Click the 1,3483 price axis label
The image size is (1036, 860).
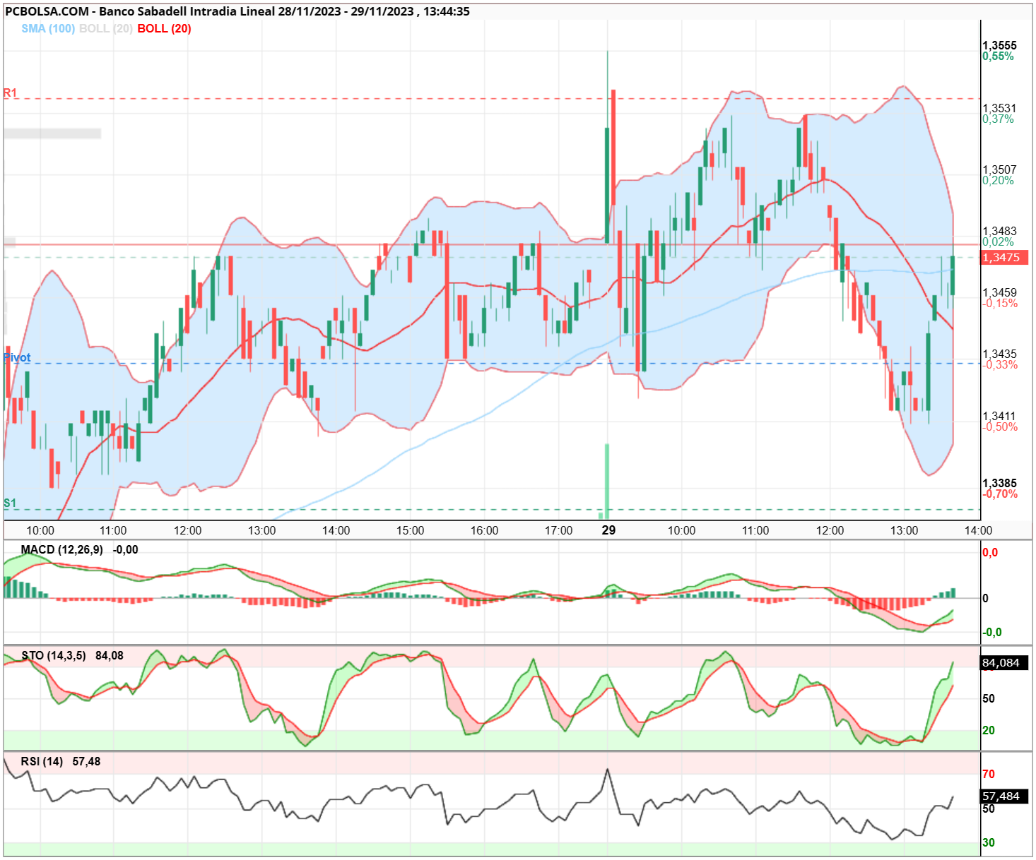(x=999, y=231)
